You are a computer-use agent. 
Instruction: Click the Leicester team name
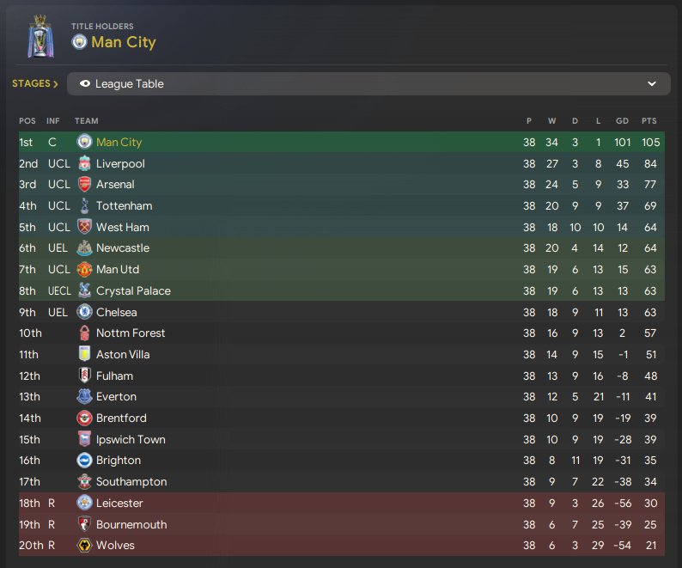[119, 504]
